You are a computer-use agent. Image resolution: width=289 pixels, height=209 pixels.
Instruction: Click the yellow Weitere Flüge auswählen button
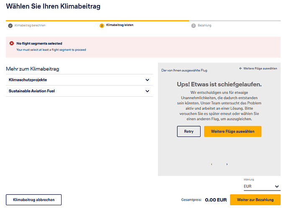(x=232, y=132)
